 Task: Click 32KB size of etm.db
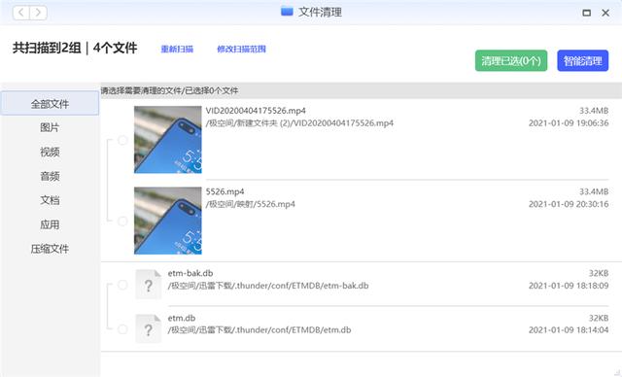599,318
